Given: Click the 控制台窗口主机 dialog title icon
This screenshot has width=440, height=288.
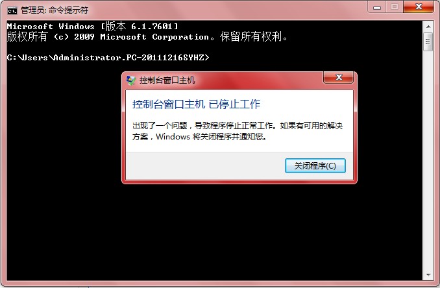Looking at the screenshot, I should 131,80.
